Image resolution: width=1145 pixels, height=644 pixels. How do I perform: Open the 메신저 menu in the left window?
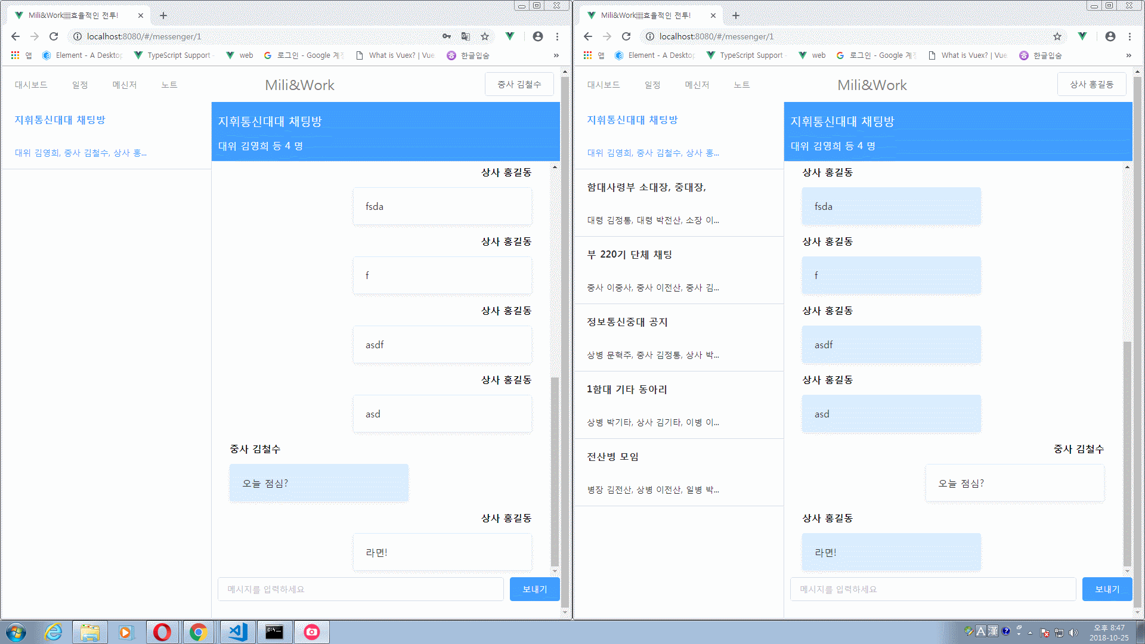pos(125,85)
